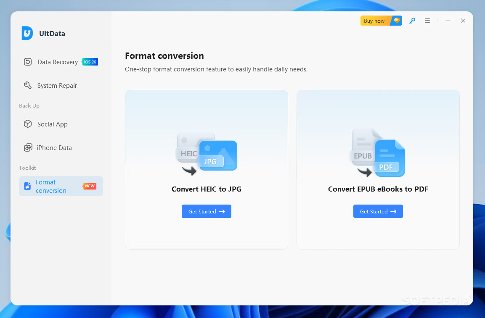Click the EPUB to PDF illustration
This screenshot has width=485, height=318.
378,152
